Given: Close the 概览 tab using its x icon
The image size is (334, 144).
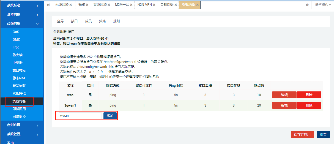Looking at the screenshot, I should 87,5.
